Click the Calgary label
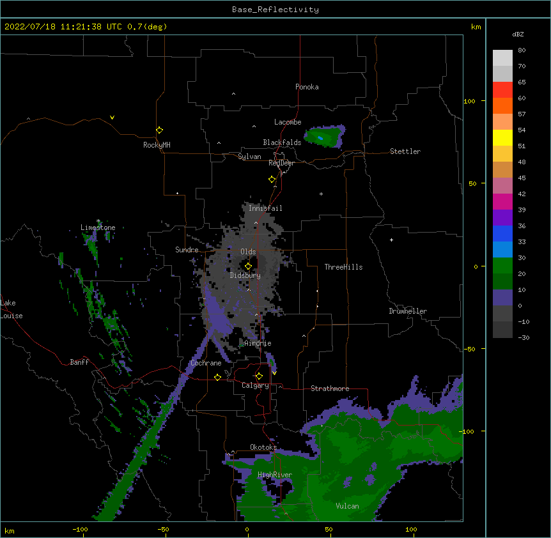The height and width of the screenshot is (538, 551). pyautogui.click(x=255, y=385)
